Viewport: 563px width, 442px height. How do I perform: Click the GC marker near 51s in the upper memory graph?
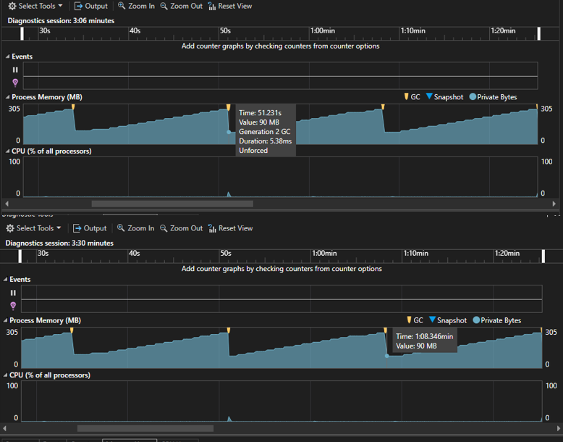228,108
